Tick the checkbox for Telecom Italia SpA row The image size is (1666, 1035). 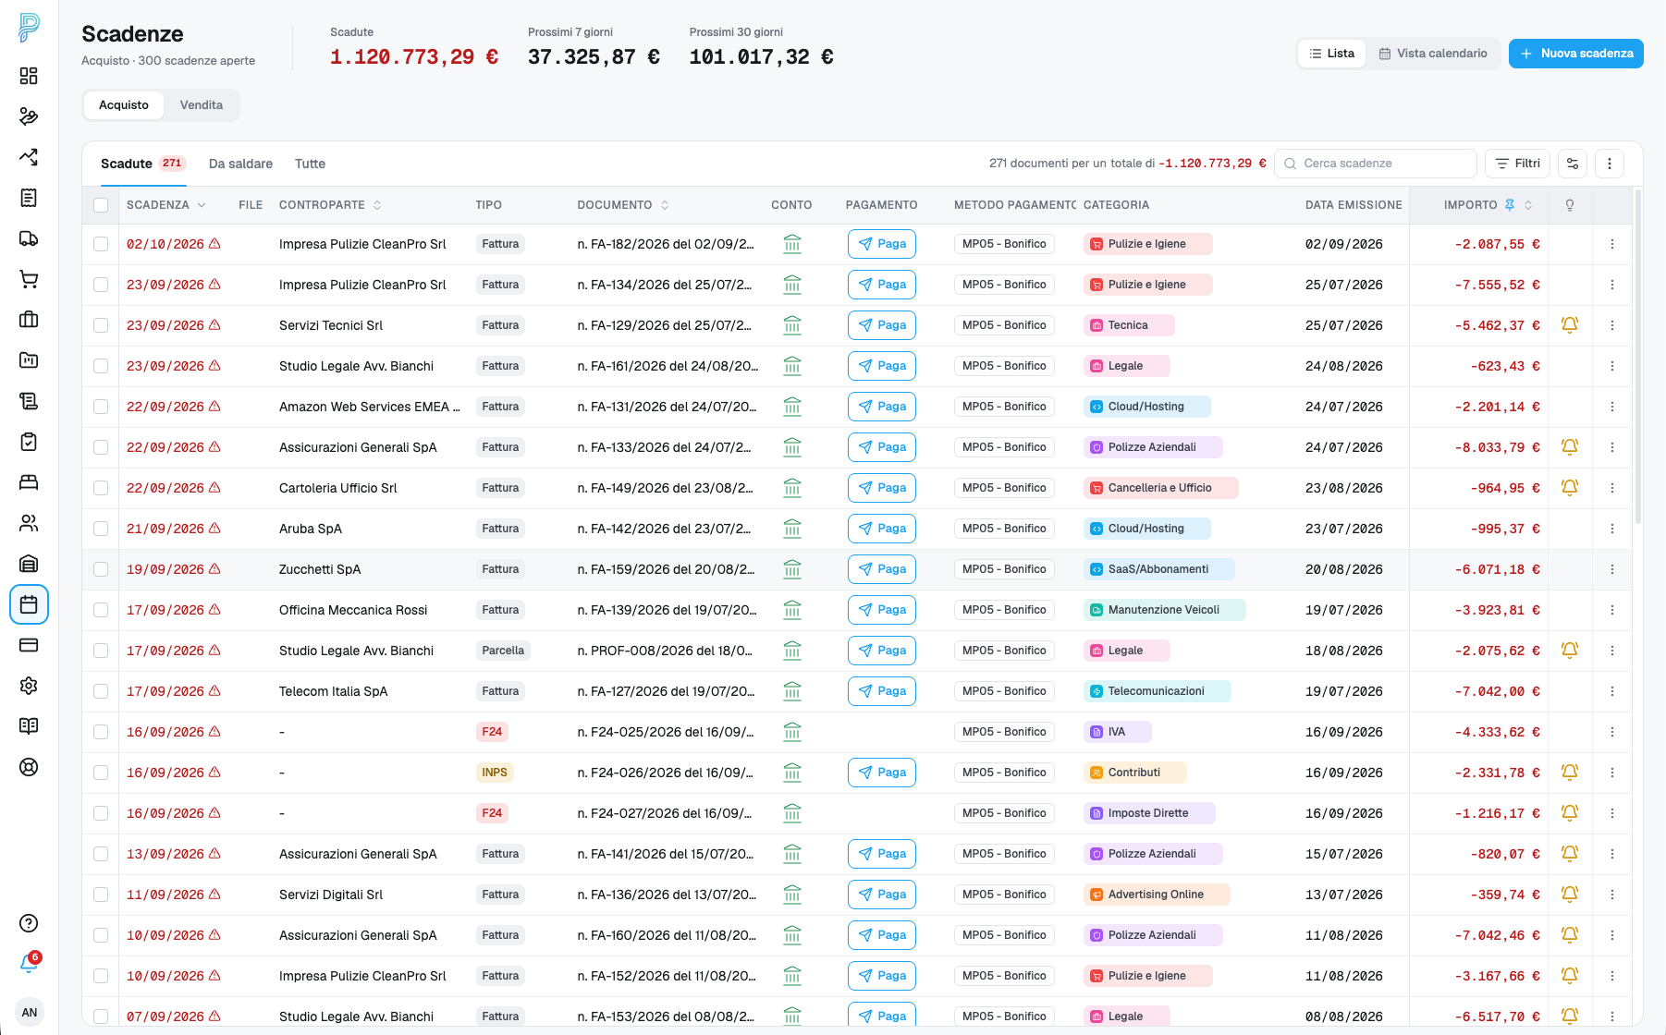[x=101, y=691]
